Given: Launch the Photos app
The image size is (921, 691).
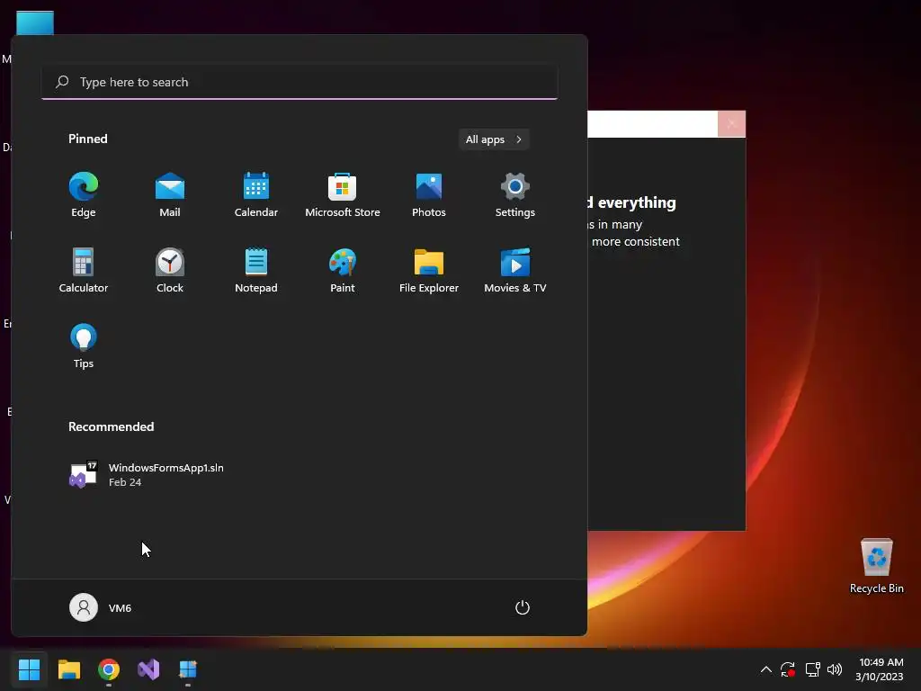Looking at the screenshot, I should 429,194.
